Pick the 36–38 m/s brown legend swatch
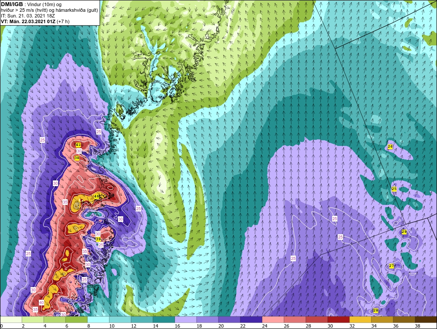 pos(404,319)
